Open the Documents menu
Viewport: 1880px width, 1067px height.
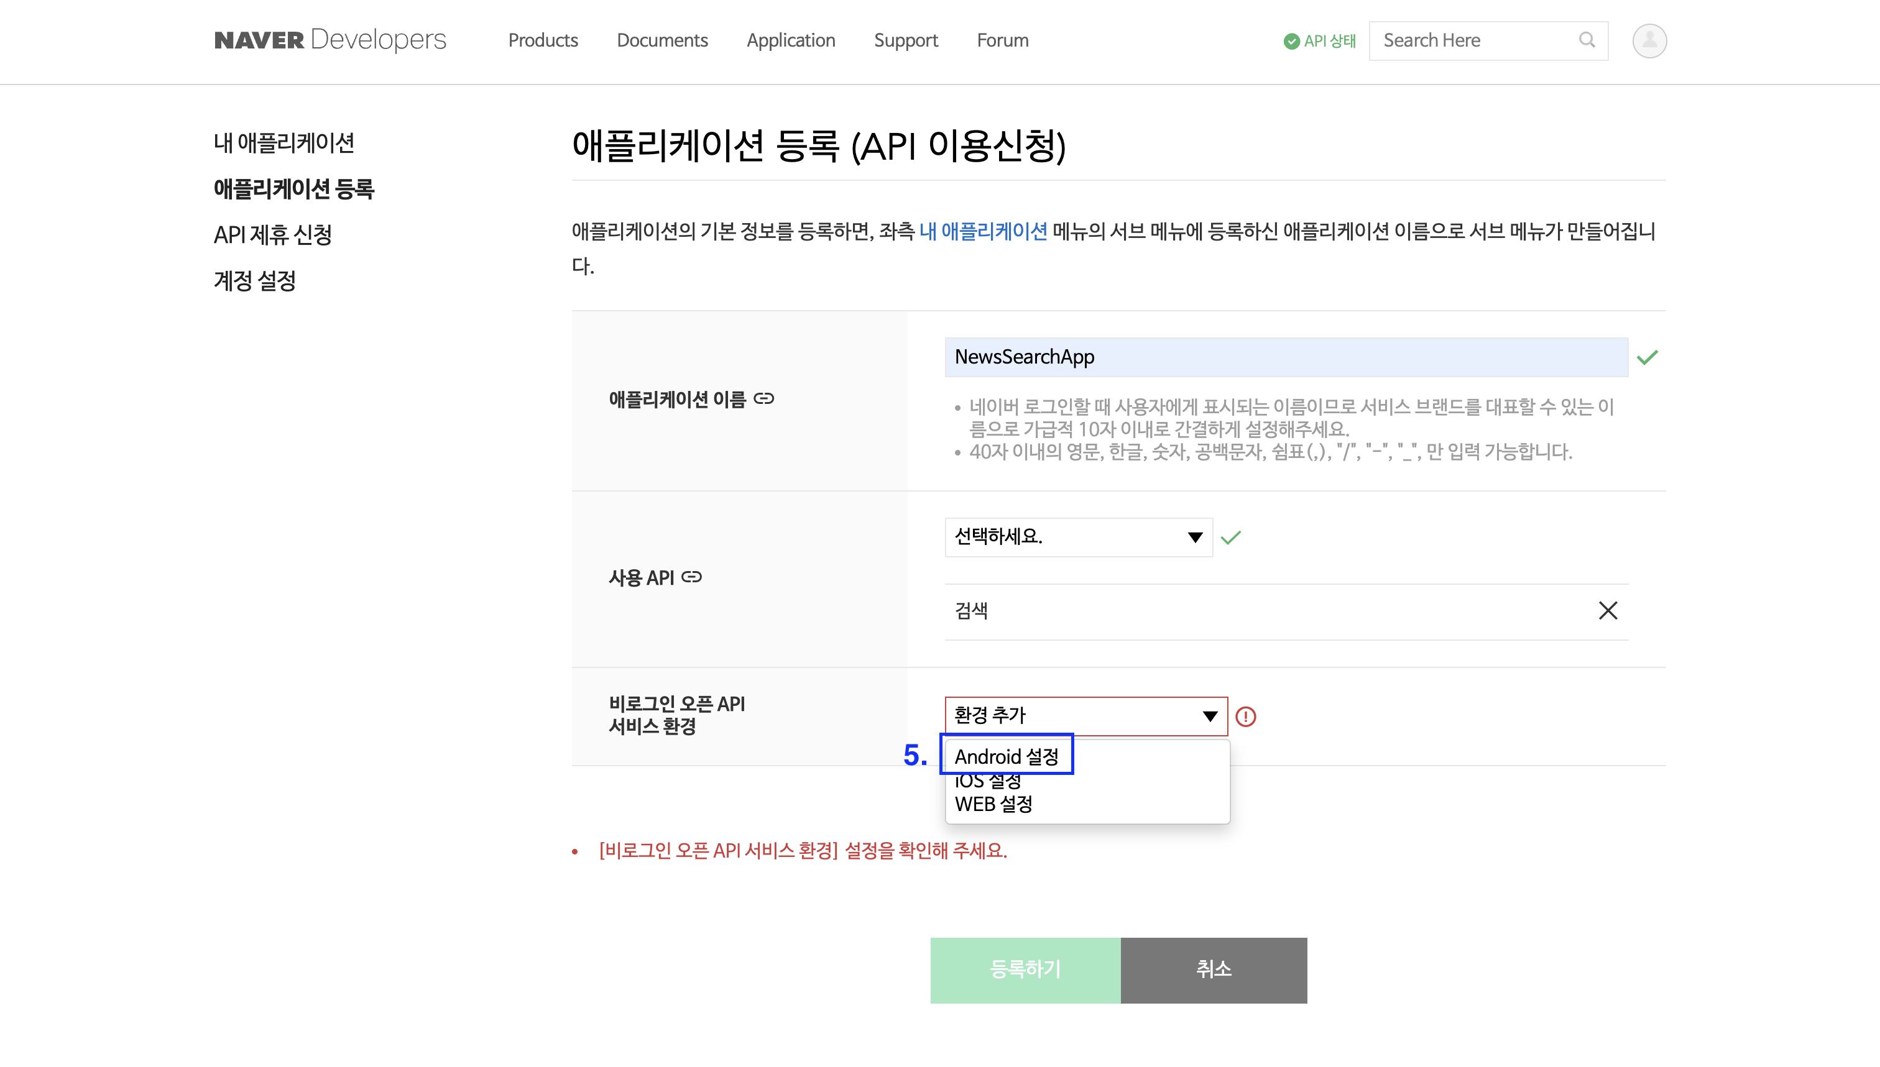pyautogui.click(x=662, y=40)
